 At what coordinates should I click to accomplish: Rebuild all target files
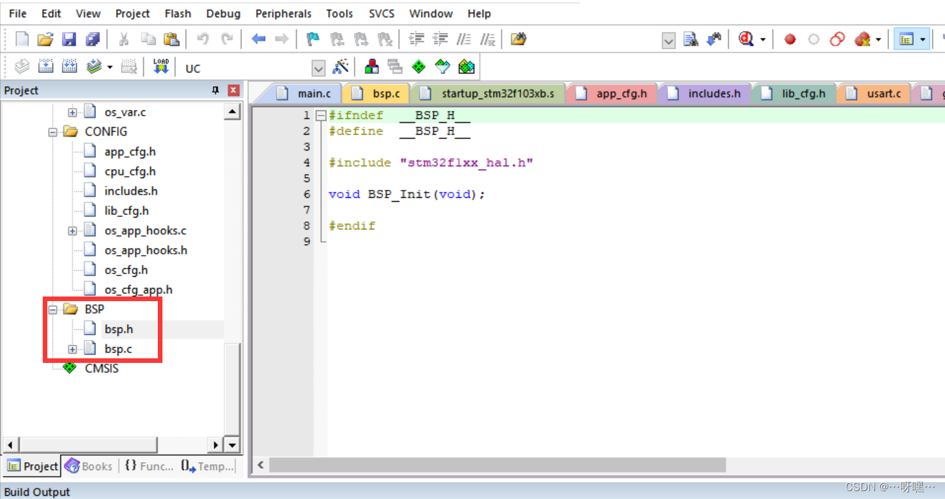pyautogui.click(x=69, y=66)
